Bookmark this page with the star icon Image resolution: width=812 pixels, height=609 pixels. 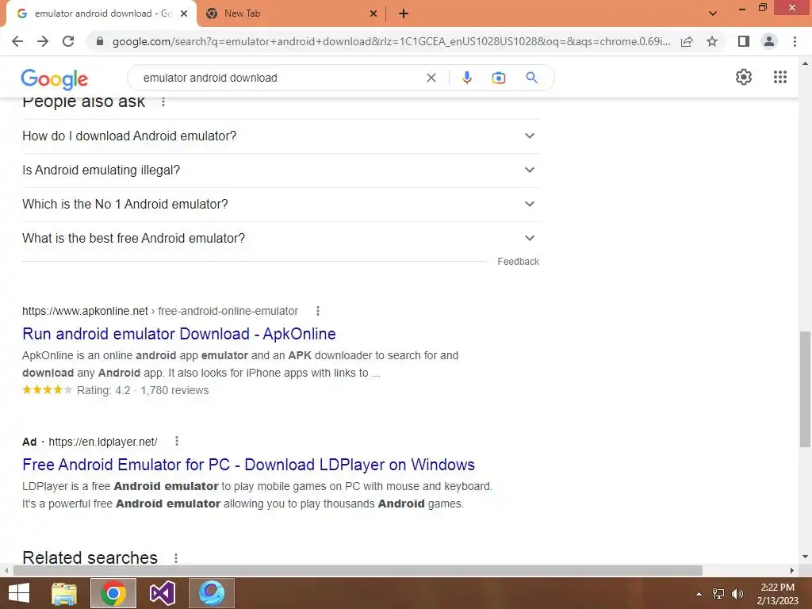coord(712,41)
